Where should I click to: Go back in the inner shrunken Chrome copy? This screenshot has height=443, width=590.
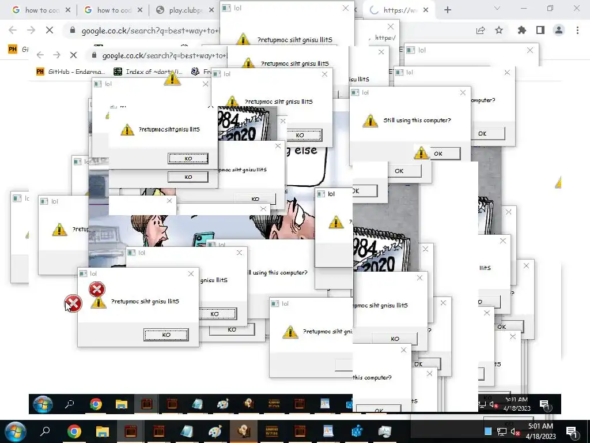40,55
